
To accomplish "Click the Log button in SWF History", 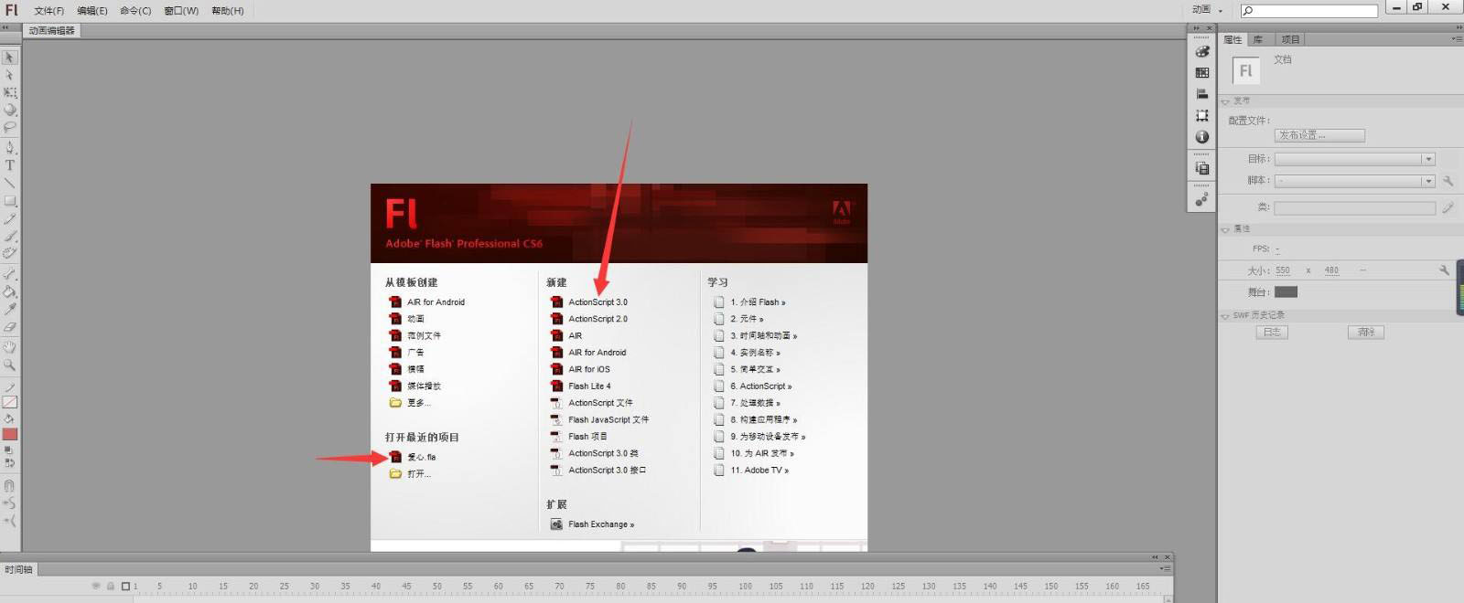I will point(1272,333).
